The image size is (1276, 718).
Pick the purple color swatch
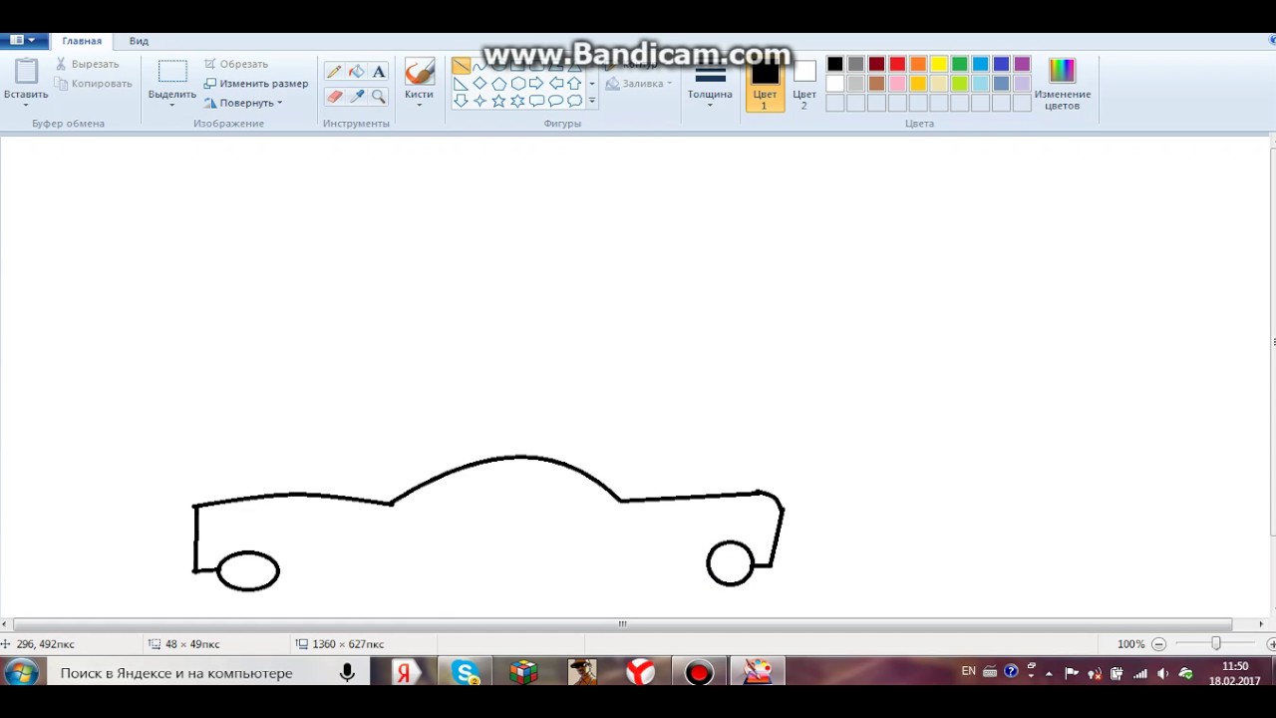1022,65
